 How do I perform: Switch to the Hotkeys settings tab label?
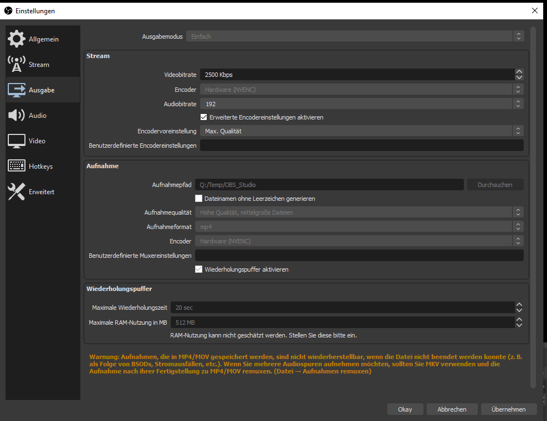pos(40,167)
